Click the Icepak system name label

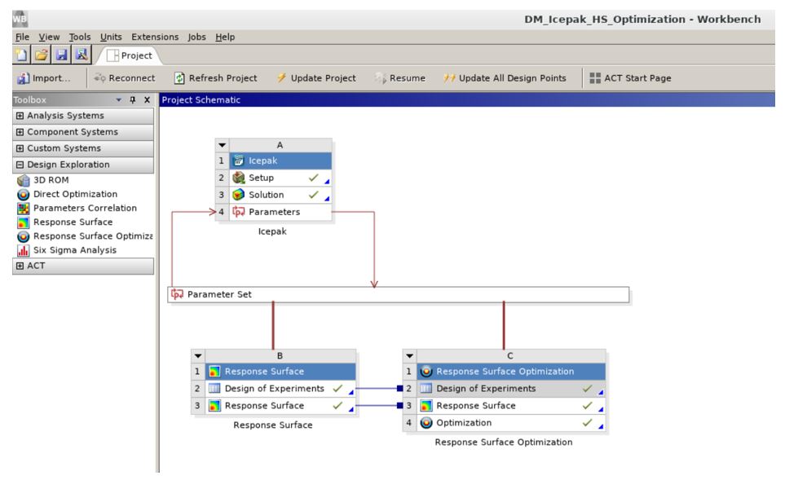coord(272,231)
